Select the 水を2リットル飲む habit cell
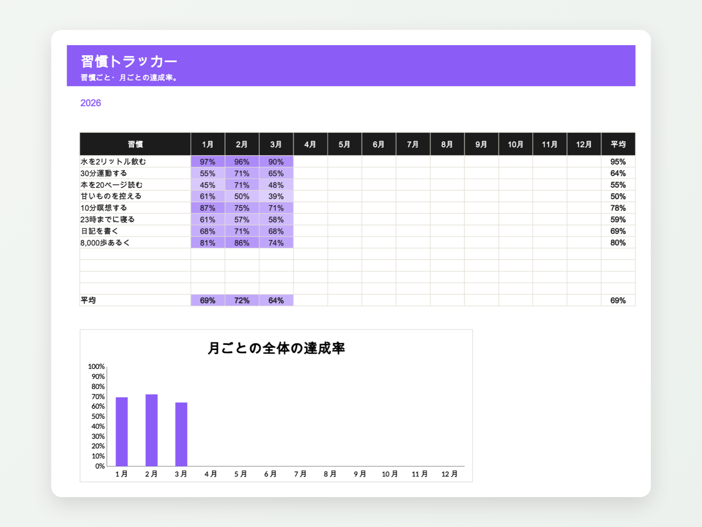Image resolution: width=702 pixels, height=527 pixels. tap(135, 162)
